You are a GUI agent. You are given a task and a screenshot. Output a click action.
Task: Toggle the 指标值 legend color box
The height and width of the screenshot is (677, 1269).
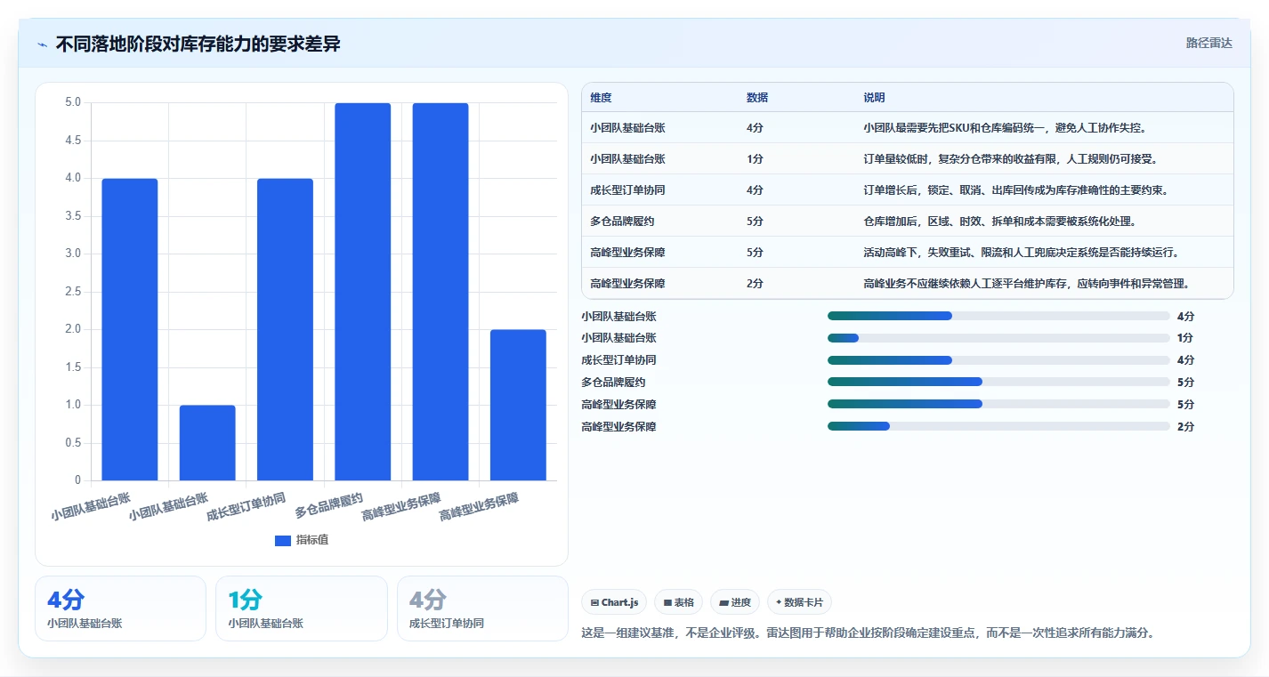pyautogui.click(x=283, y=540)
